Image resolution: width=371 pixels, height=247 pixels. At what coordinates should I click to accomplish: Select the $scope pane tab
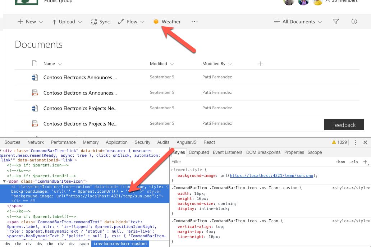tap(315, 152)
